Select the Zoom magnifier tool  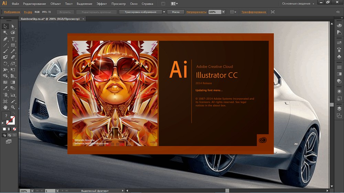[x=13, y=107]
